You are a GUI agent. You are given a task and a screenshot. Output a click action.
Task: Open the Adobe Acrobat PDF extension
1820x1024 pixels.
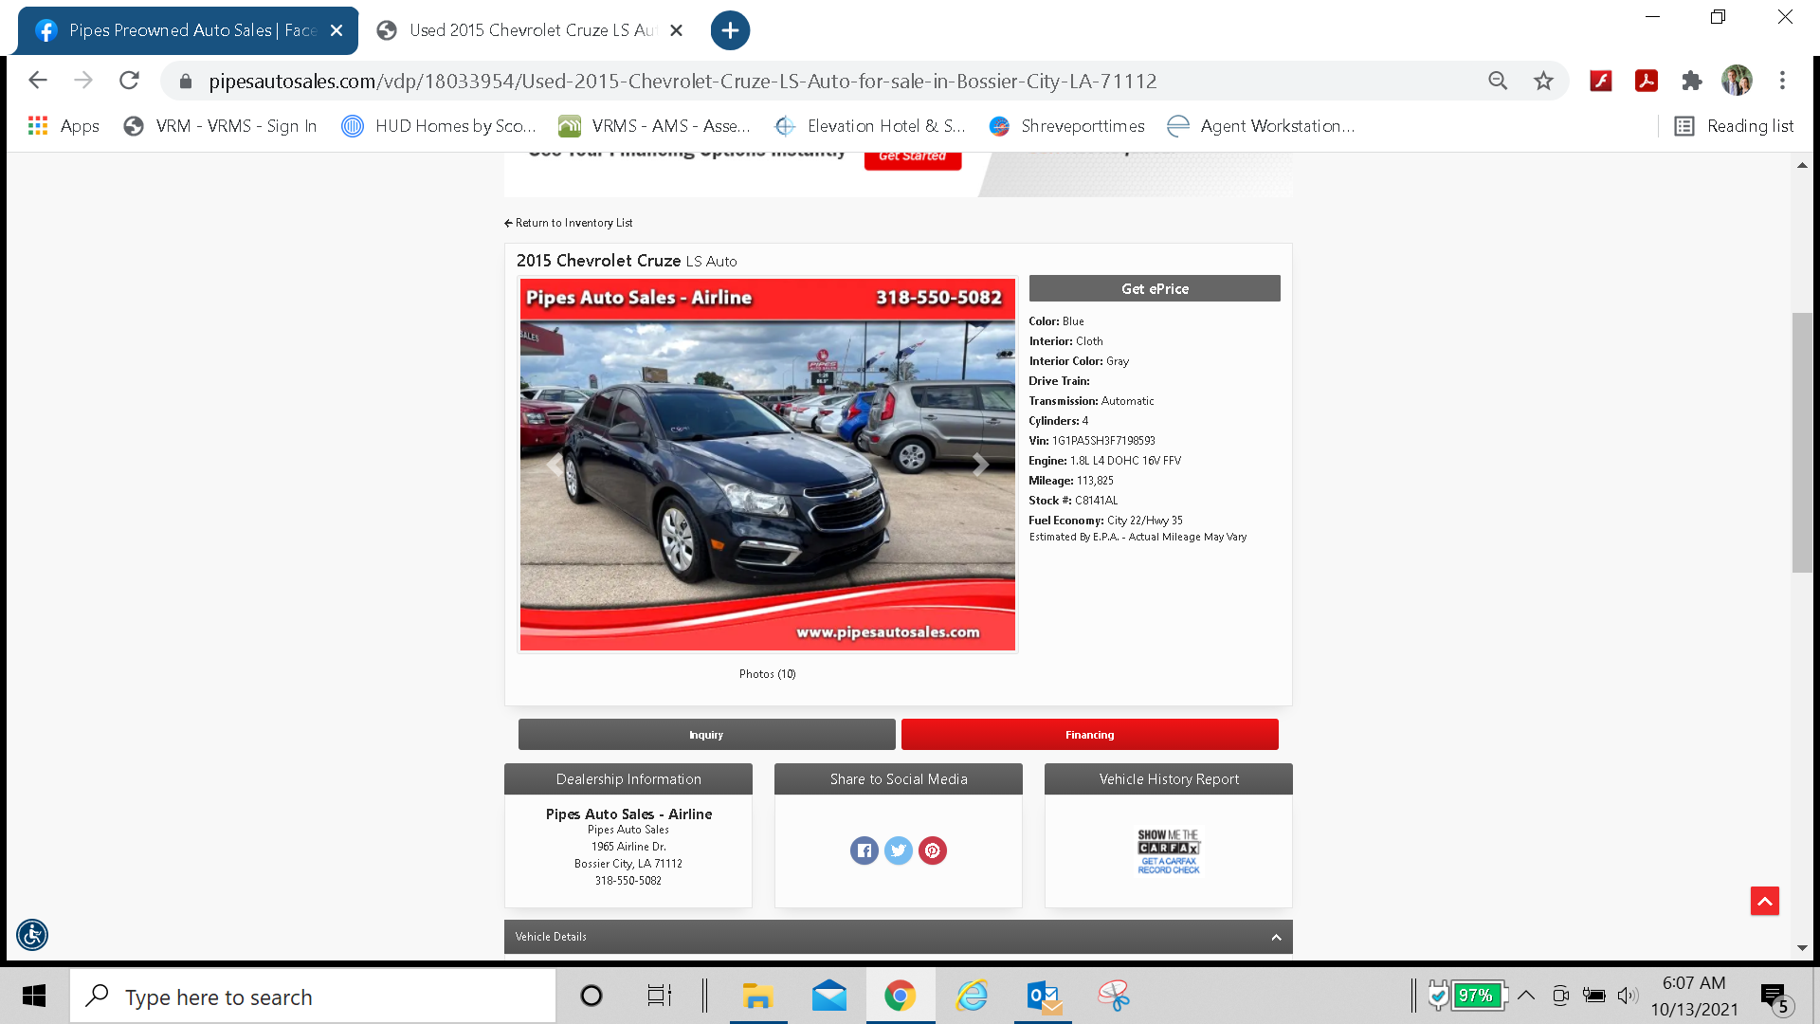(x=1647, y=81)
